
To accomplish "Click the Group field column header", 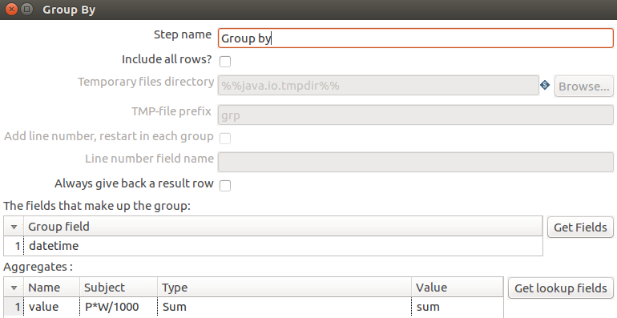I will (x=284, y=227).
